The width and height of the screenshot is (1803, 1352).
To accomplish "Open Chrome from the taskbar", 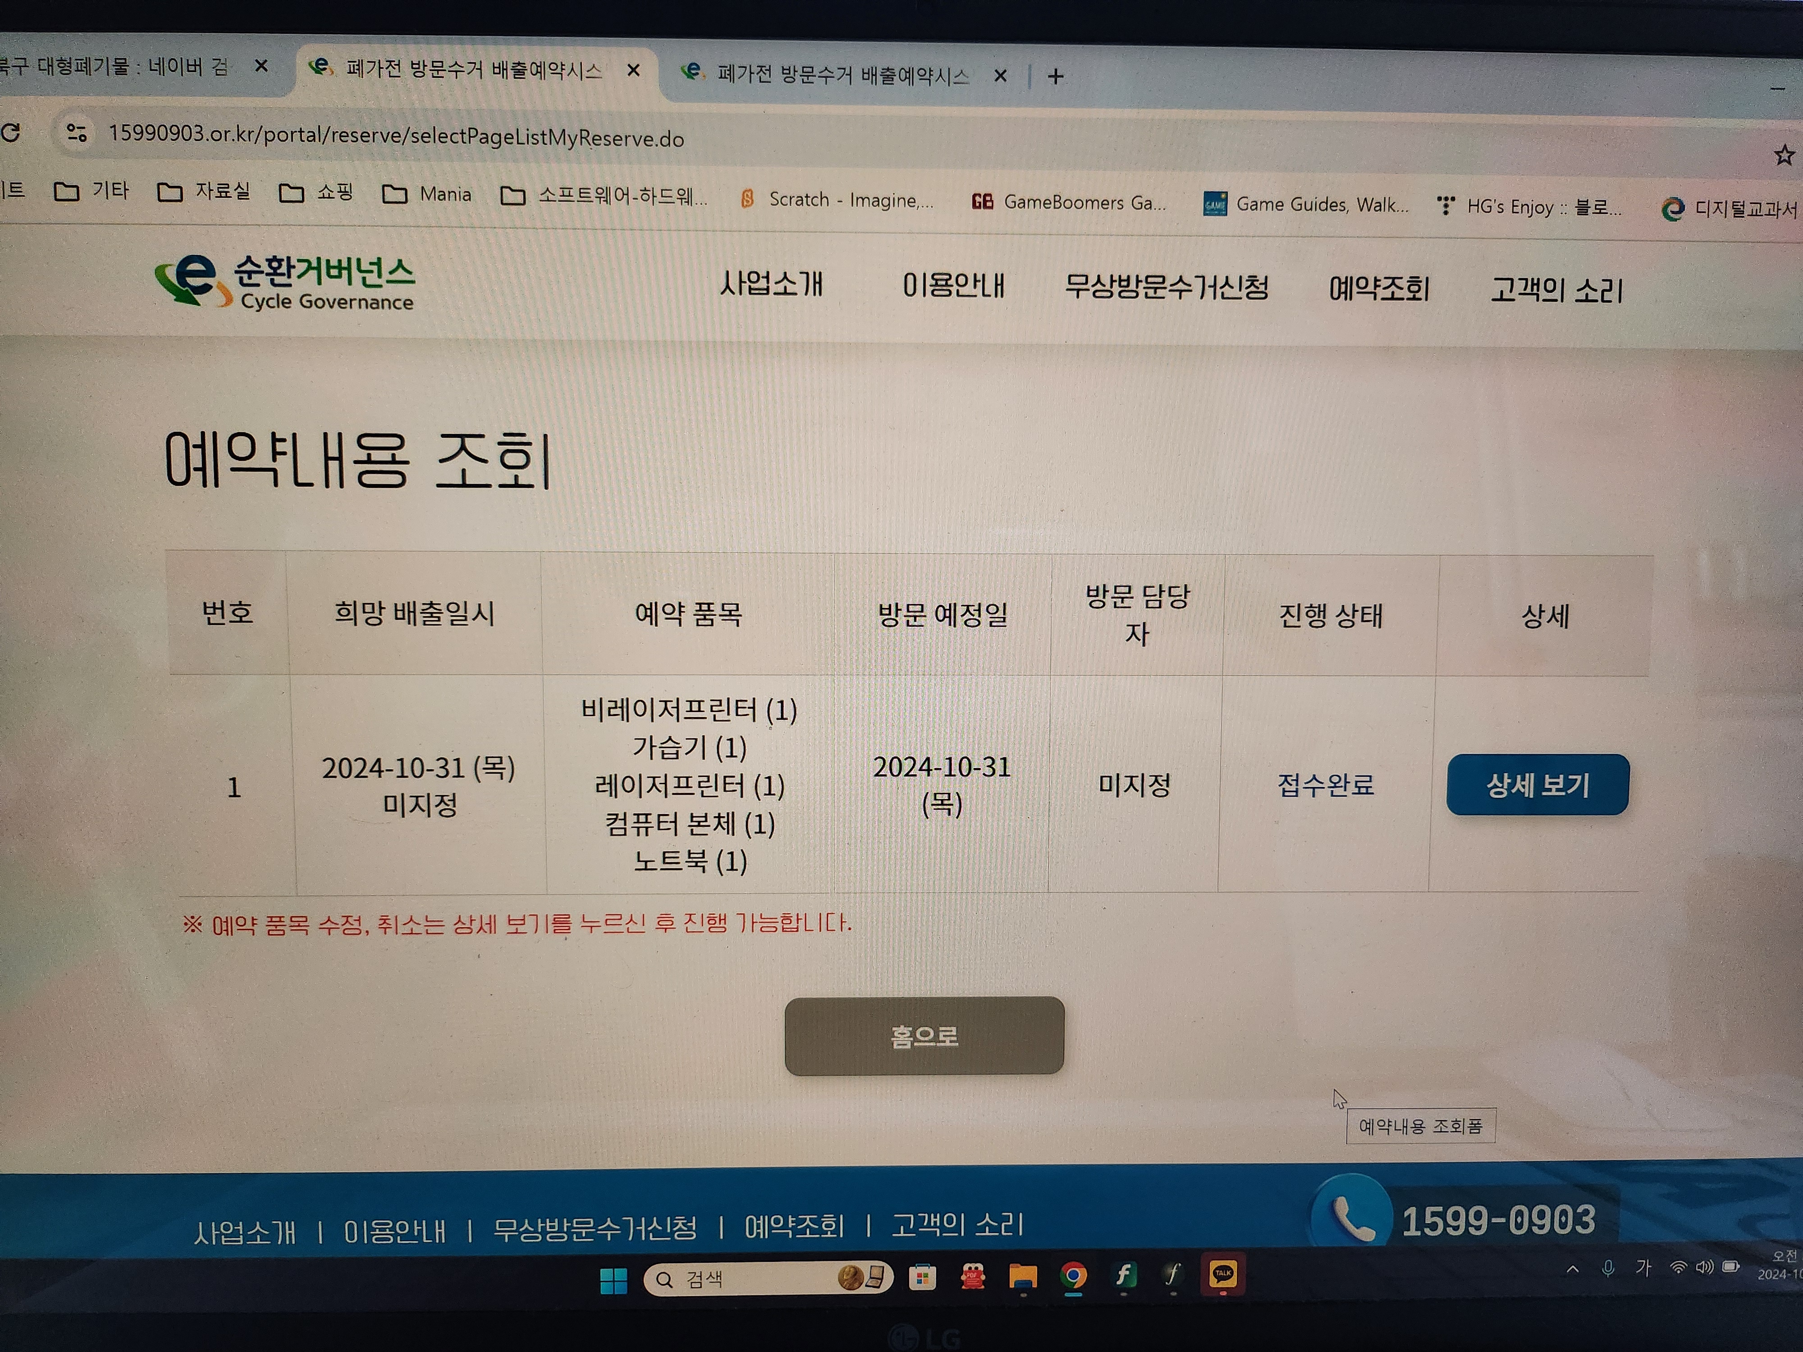I will pos(1074,1275).
